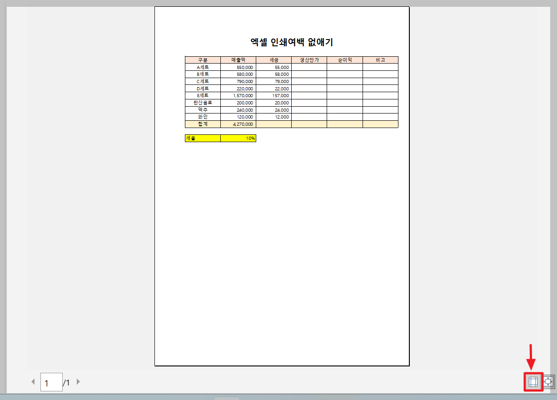Click the Show Margins icon in the status bar
557x400 pixels.
(532, 382)
